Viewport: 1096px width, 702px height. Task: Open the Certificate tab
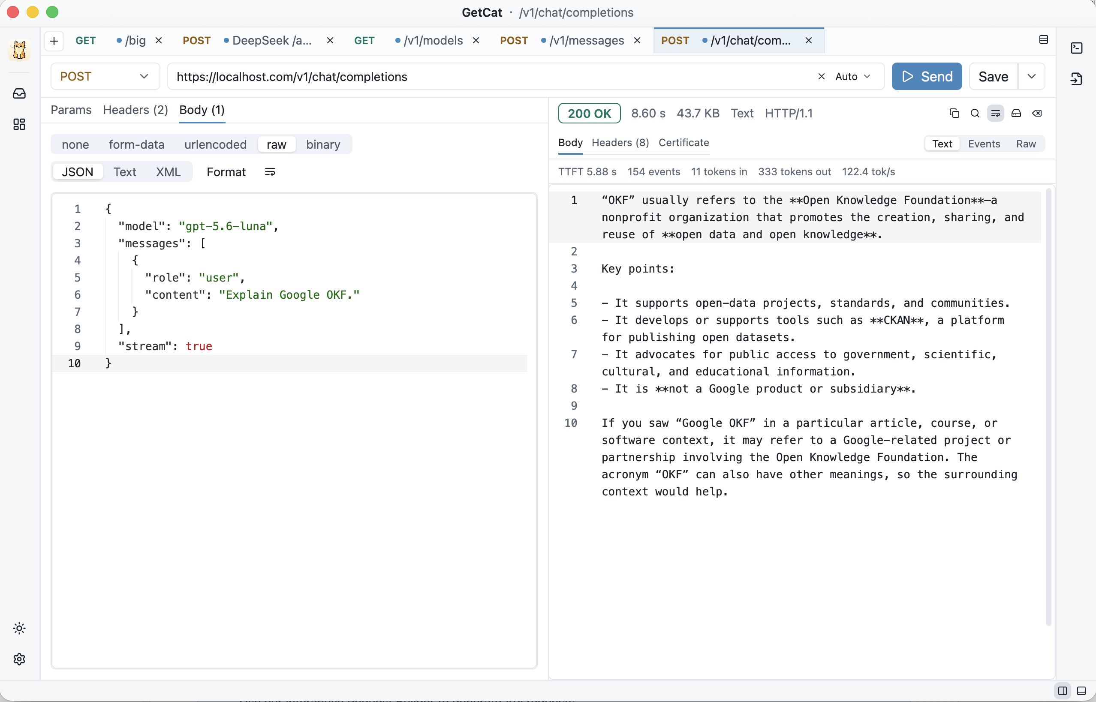pyautogui.click(x=683, y=142)
